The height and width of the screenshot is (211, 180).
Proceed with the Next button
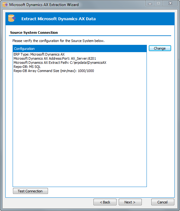click(130, 202)
